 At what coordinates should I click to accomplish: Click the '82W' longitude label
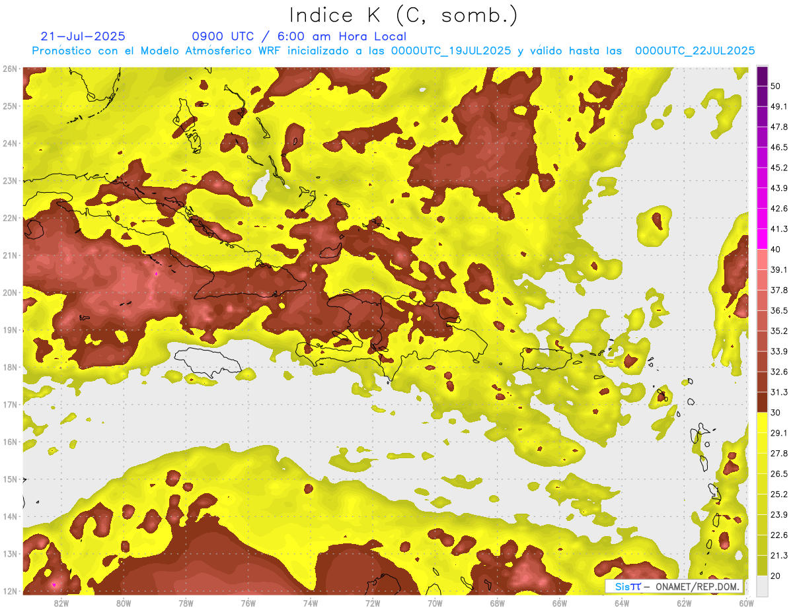click(x=61, y=603)
